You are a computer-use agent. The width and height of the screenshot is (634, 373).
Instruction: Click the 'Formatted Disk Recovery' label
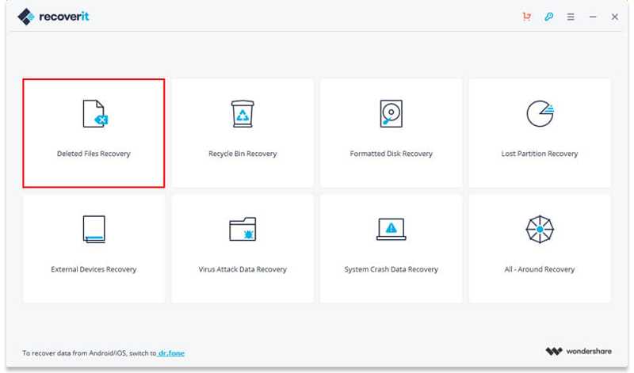pos(391,154)
